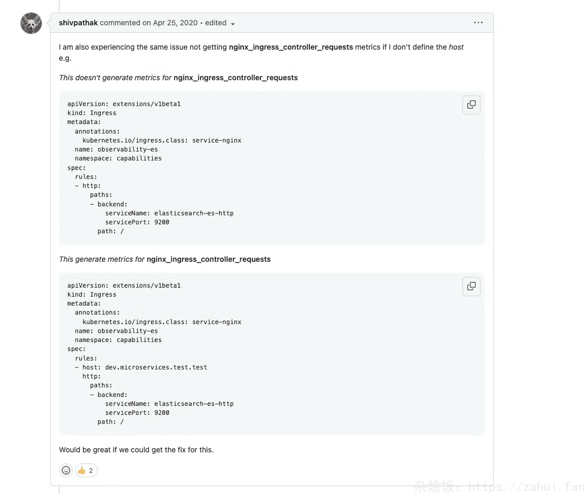
Task: Click the "This generate metrics for" text
Action: click(102, 259)
